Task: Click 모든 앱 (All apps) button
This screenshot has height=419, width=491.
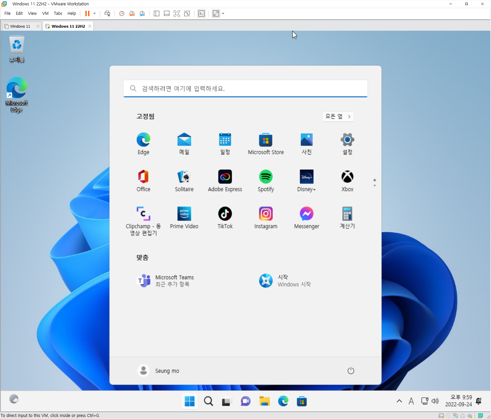Action: [338, 116]
